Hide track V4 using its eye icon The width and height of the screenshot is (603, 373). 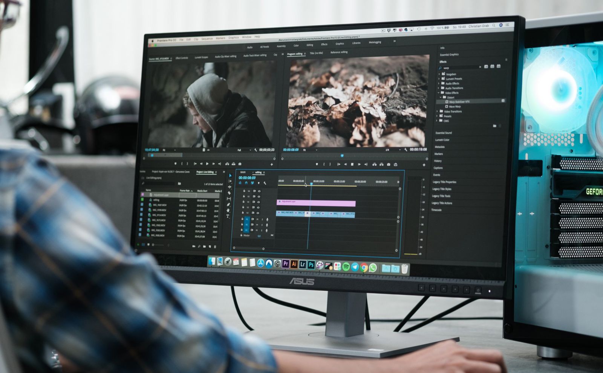(259, 202)
